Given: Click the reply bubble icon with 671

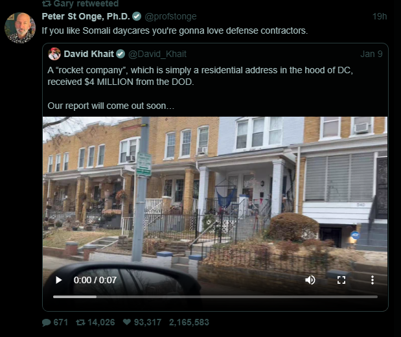Looking at the screenshot, I should coord(46,322).
